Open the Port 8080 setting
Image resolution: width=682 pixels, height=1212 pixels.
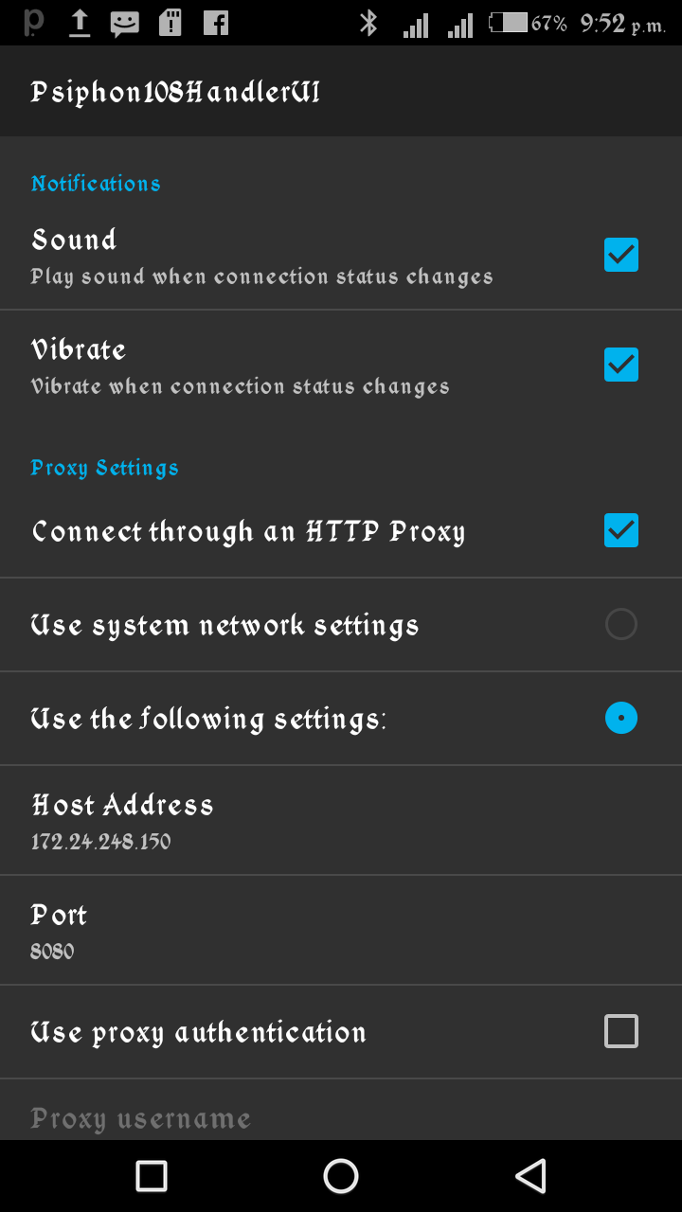coord(341,930)
